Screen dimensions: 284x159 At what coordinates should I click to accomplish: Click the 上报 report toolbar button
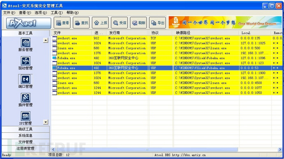100,23
